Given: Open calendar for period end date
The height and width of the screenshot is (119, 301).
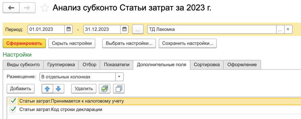Looking at the screenshot, I should click(125, 29).
